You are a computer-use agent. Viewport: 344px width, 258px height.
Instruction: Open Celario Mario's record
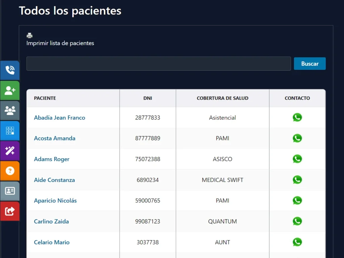[52, 242]
